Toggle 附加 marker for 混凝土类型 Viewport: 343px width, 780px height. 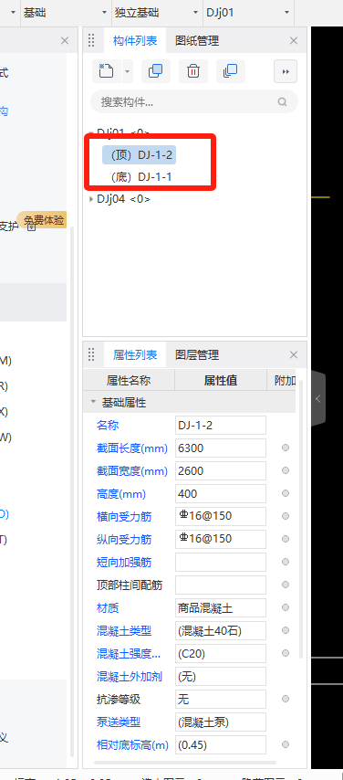[x=286, y=630]
